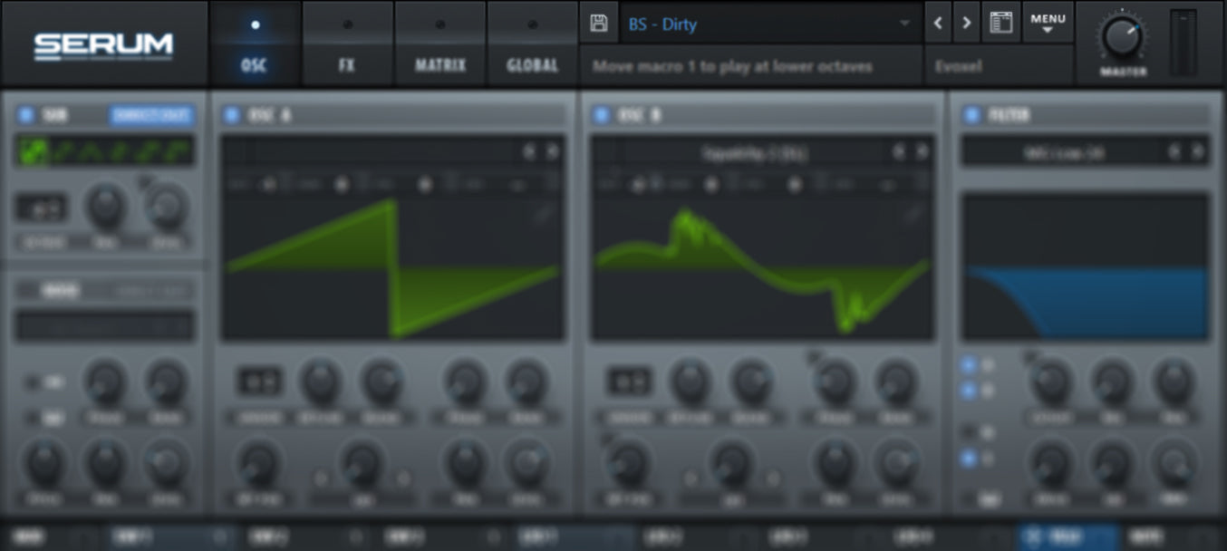Toggle the Sub DIRECT OUT button
1227x551 pixels.
[151, 115]
